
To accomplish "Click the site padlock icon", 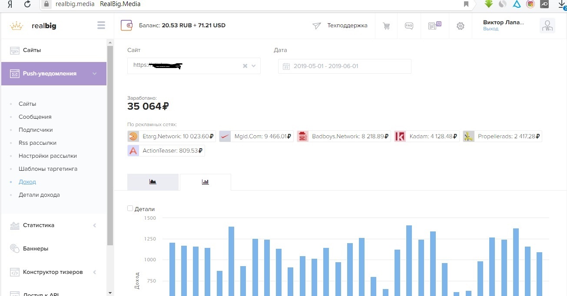I will point(47,4).
